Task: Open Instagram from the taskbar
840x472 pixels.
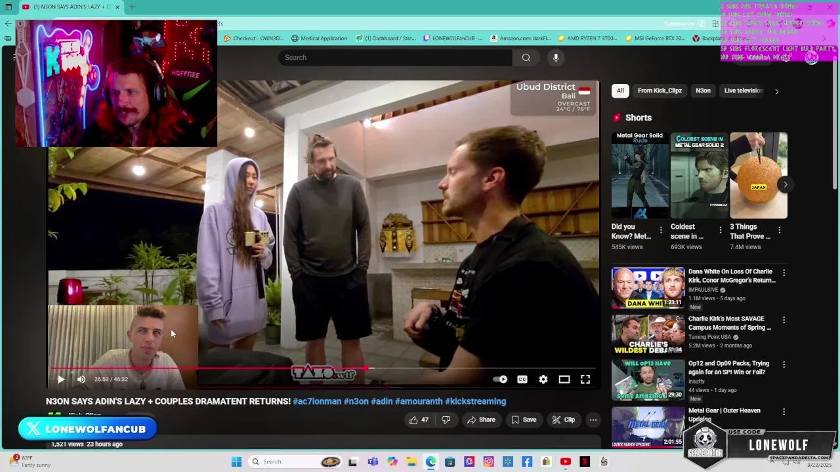Action: pos(488,462)
